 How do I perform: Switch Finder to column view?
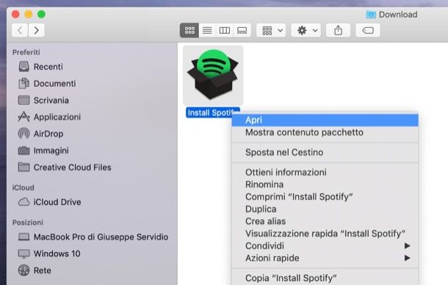coord(225,30)
